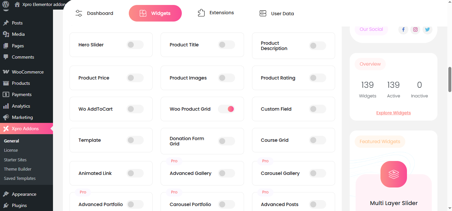452x211 pixels.
Task: Click the home icon beside the site name
Action: tap(17, 5)
